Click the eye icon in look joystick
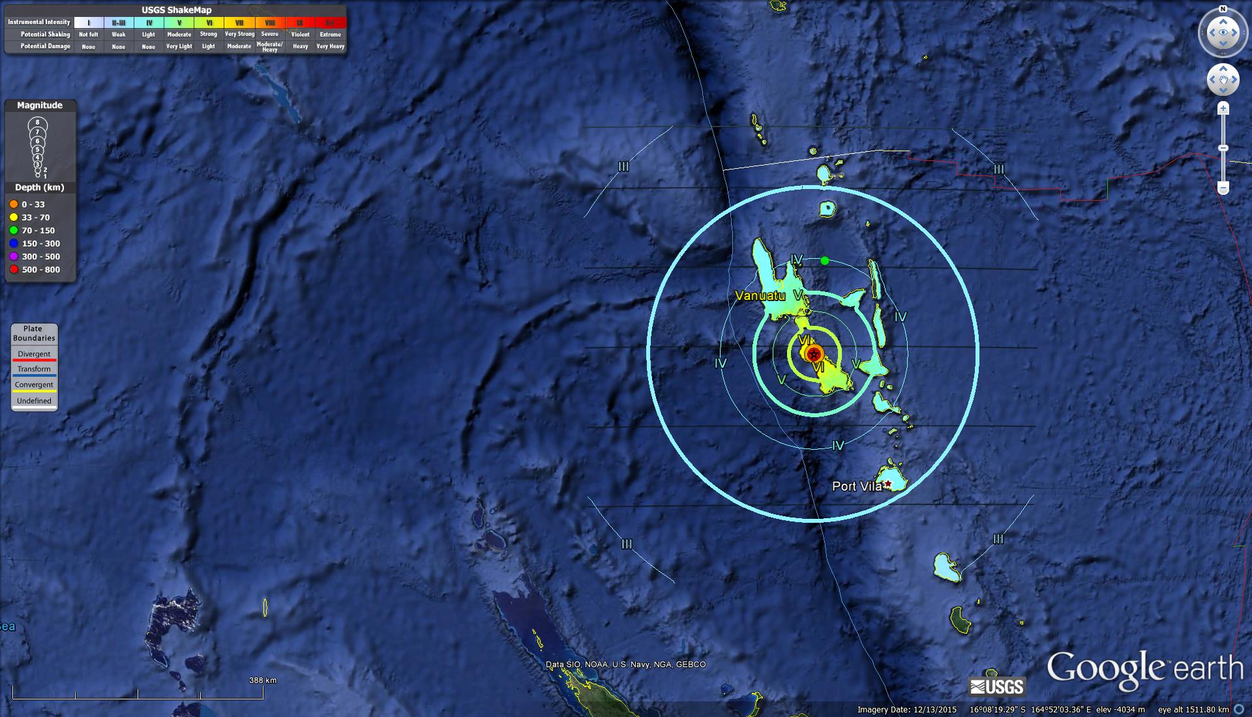1252x717 pixels. coord(1223,33)
